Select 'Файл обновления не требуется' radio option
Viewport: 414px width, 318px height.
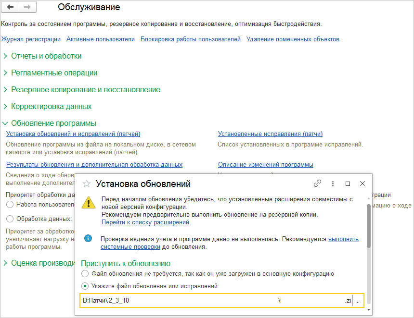coord(85,274)
